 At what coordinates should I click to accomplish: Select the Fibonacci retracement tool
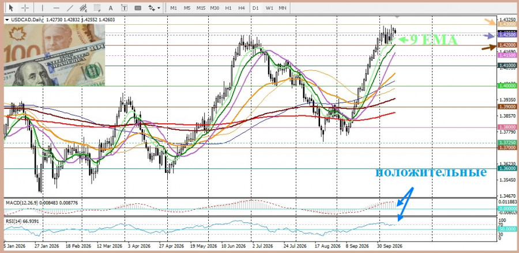[97, 7]
